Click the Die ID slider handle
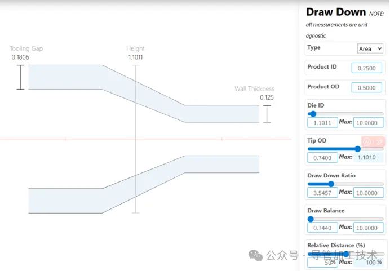 click(x=313, y=114)
